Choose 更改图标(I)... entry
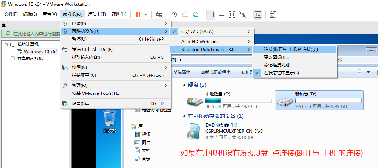This screenshot has height=168, width=378. [294, 57]
